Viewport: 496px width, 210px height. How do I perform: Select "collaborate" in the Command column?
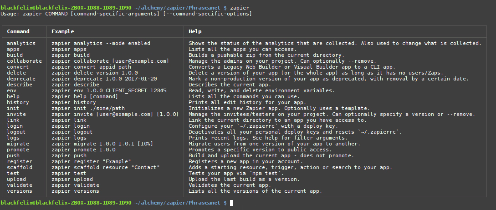[24, 61]
